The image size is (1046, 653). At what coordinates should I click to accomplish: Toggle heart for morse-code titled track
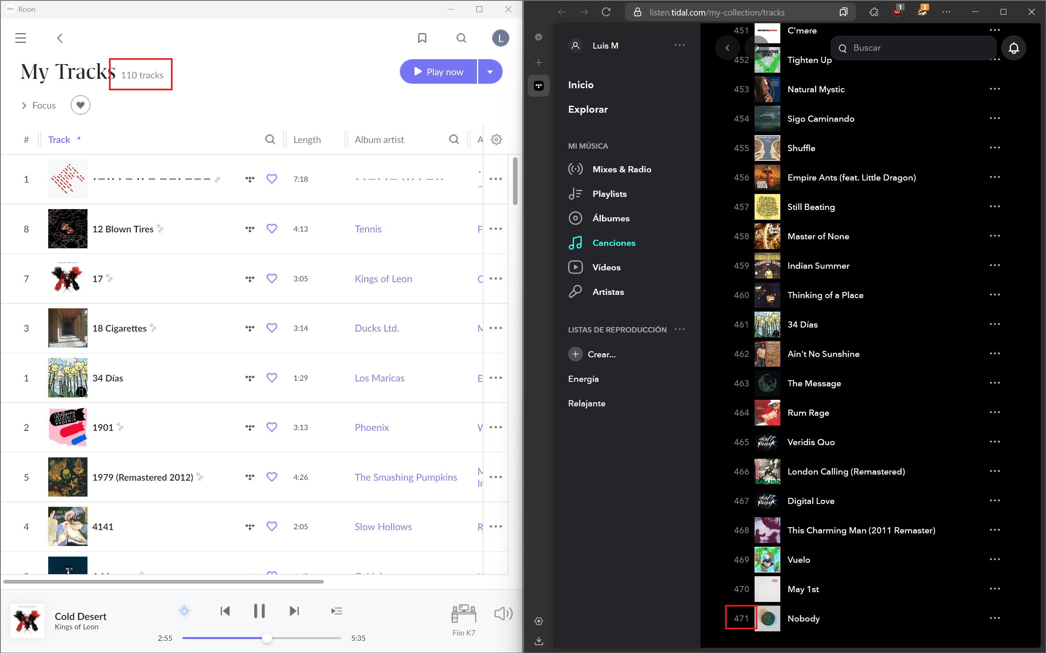272,179
